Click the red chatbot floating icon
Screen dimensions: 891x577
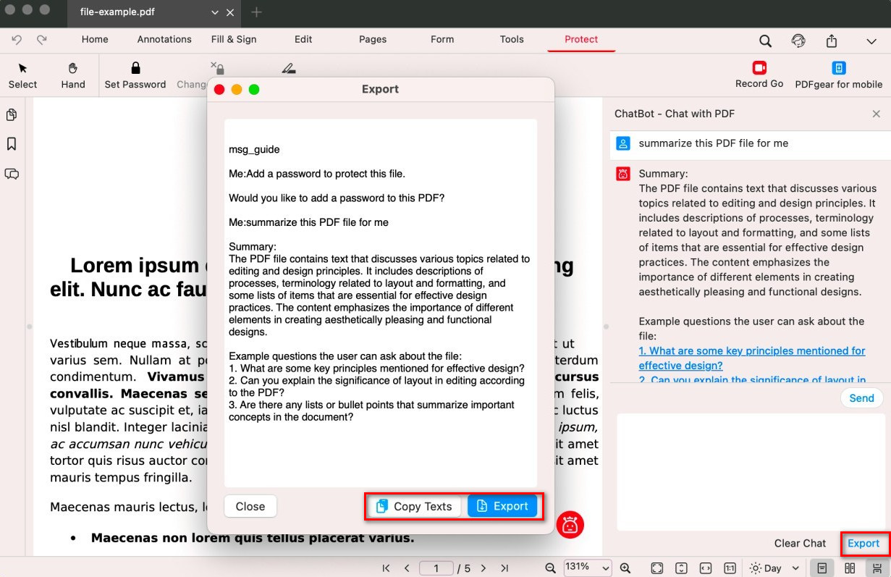(570, 524)
